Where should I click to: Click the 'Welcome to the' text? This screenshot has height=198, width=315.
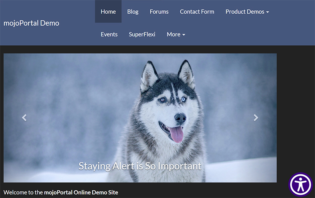23,192
